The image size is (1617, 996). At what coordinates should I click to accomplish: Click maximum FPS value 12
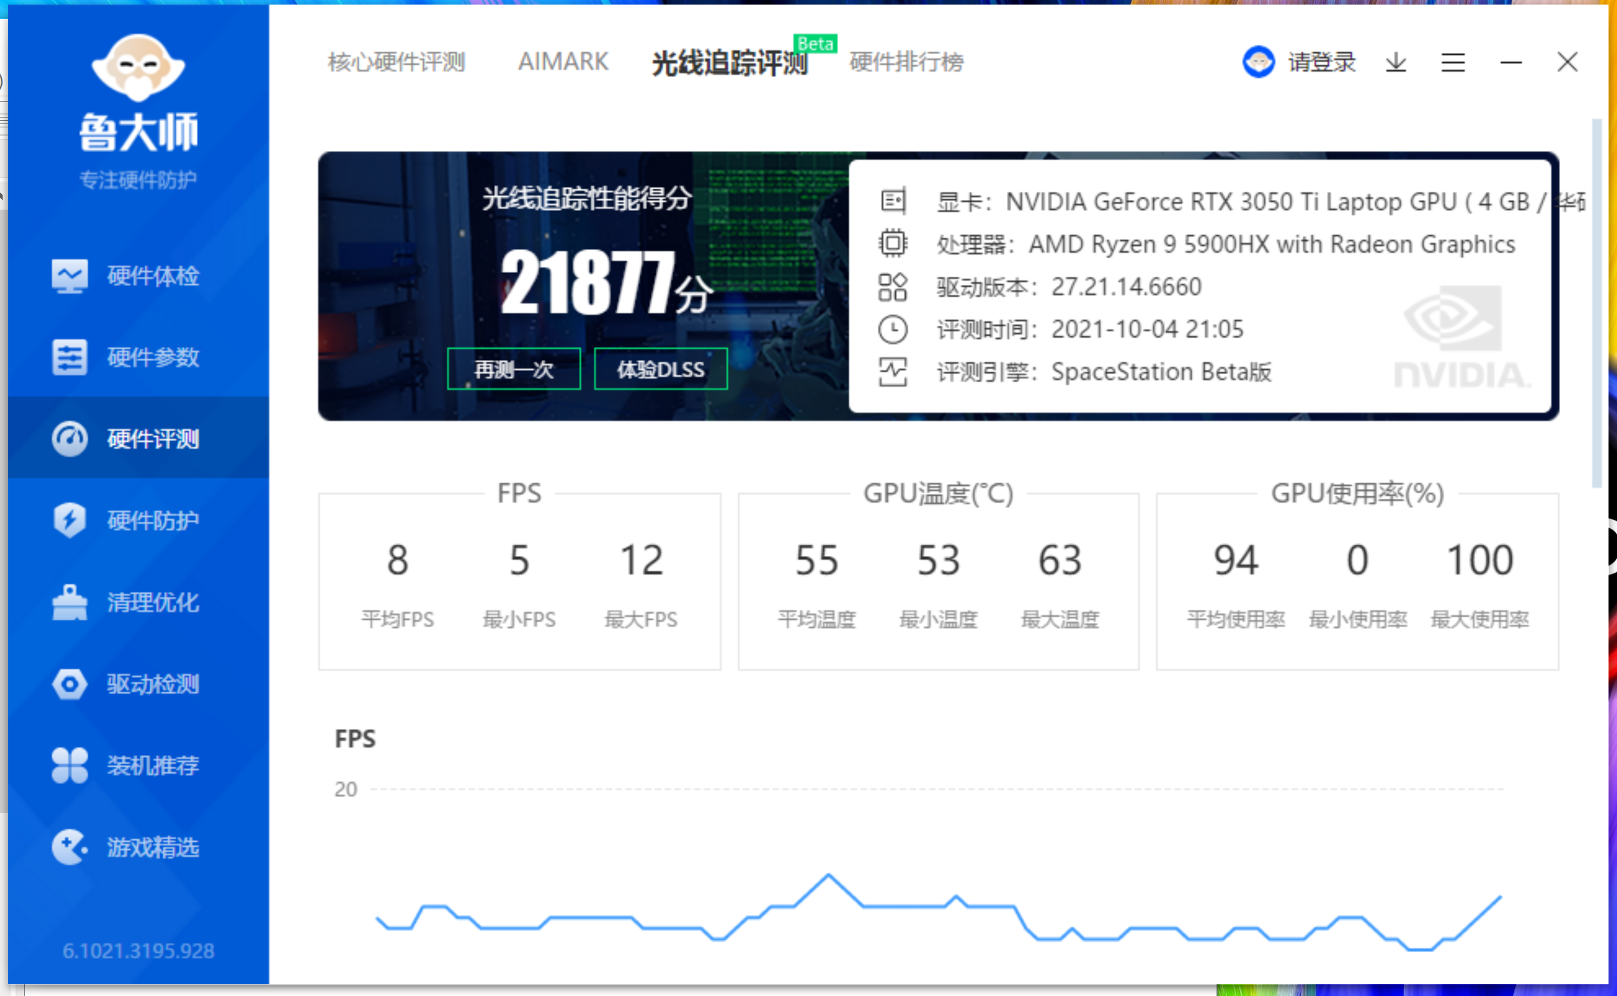[x=641, y=560]
